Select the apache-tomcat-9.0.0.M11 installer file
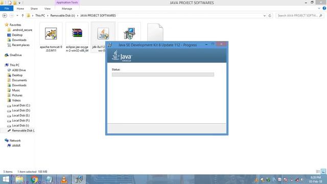327x184 pixels. 51,37
